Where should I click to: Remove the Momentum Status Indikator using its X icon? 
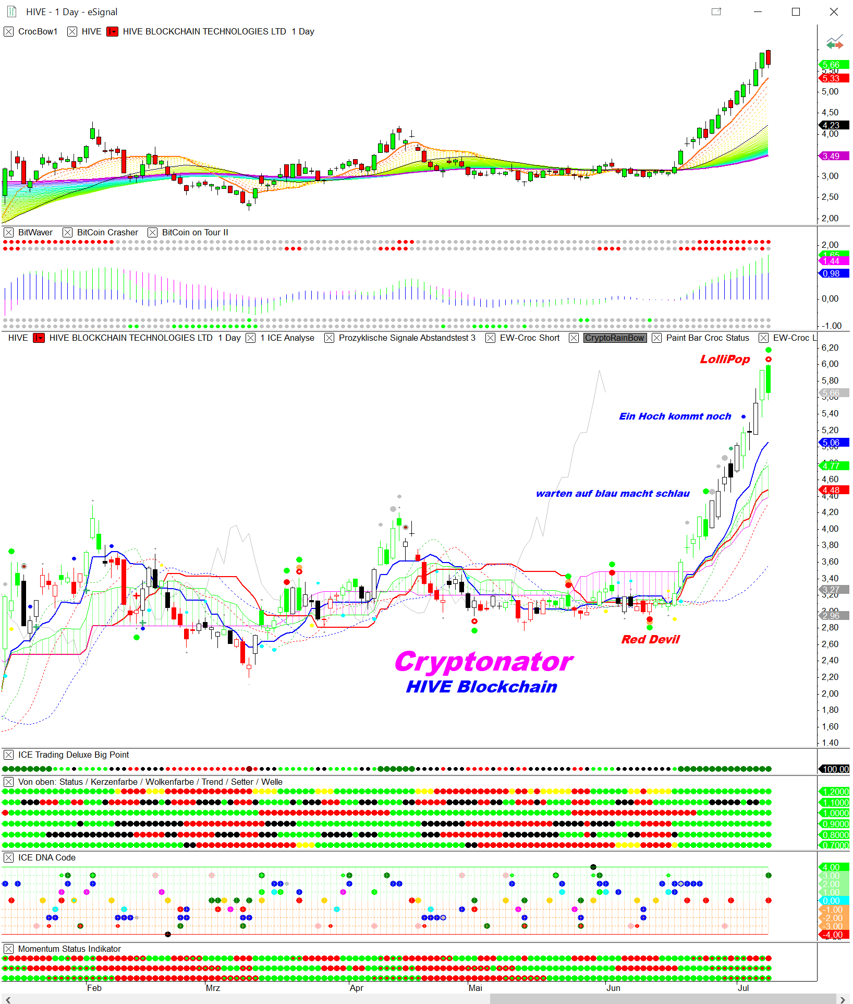[8, 949]
